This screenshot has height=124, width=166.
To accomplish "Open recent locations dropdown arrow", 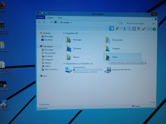I will 48,22.
